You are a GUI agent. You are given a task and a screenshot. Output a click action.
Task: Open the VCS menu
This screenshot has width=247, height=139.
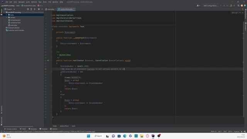coord(50,2)
